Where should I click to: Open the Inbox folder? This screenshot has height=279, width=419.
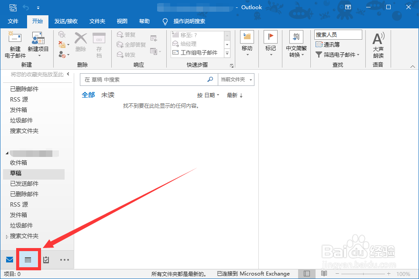[18, 163]
